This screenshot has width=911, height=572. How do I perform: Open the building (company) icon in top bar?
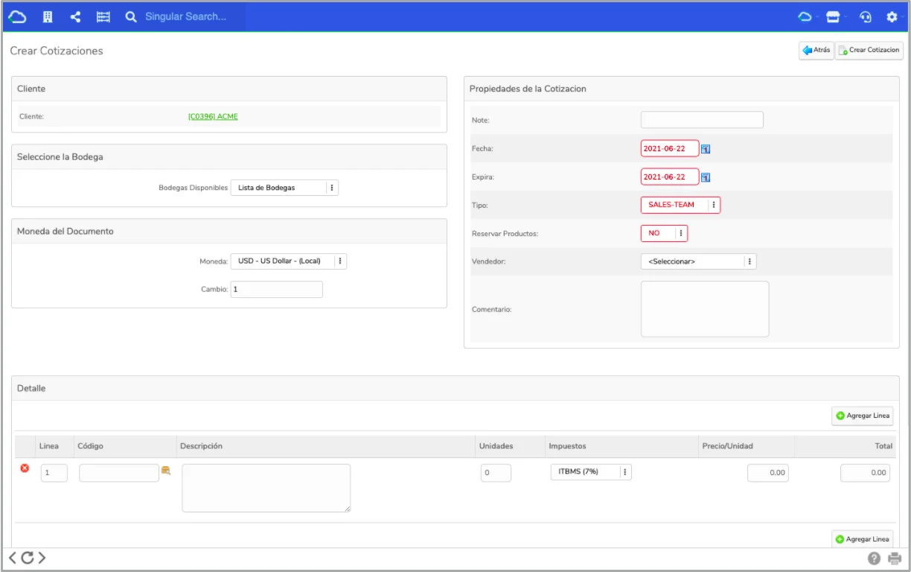pos(48,16)
